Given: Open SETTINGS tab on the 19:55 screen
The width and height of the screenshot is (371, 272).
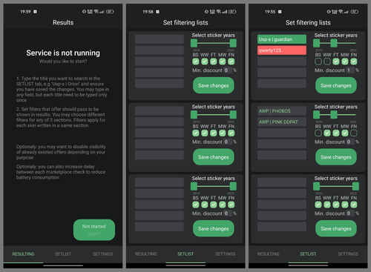Looking at the screenshot, I should [348, 254].
